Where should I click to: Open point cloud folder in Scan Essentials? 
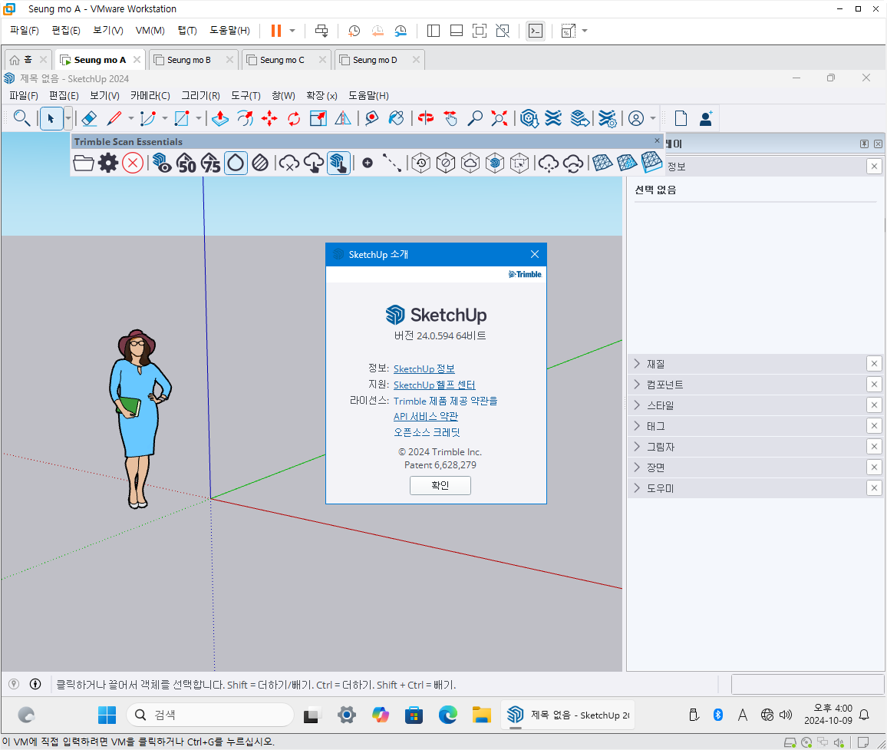coord(83,163)
